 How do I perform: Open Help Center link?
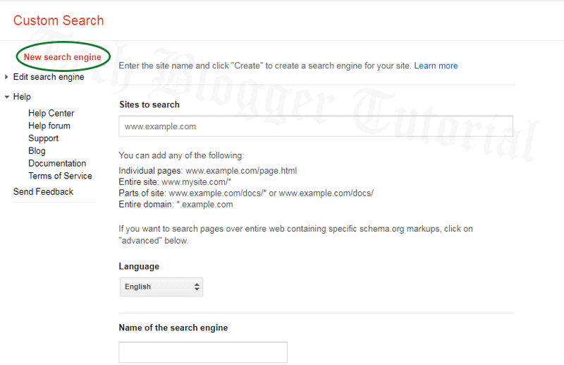tap(51, 113)
